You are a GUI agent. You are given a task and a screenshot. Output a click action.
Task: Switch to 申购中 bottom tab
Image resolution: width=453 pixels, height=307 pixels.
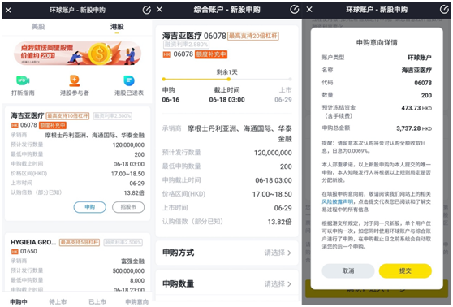(19, 301)
